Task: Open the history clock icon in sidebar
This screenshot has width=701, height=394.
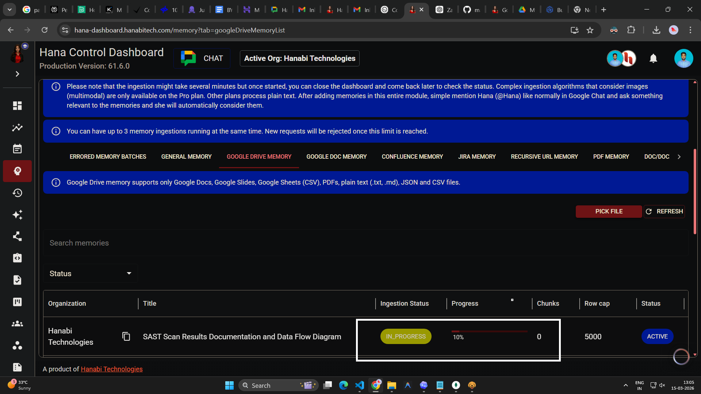Action: click(17, 193)
